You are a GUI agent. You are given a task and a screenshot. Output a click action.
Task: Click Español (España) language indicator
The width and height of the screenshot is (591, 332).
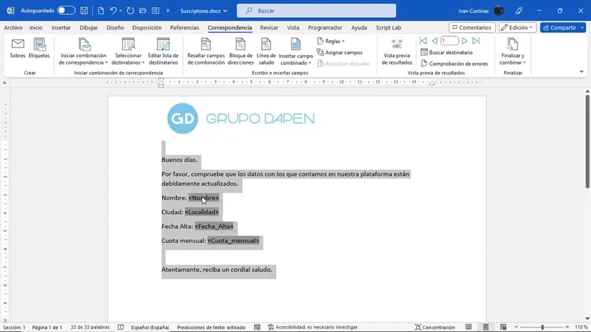(x=150, y=327)
